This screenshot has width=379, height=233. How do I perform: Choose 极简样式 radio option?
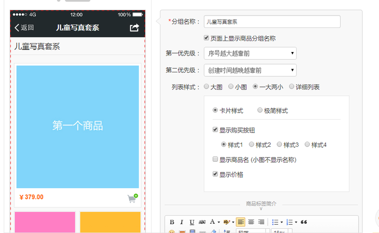coord(260,110)
